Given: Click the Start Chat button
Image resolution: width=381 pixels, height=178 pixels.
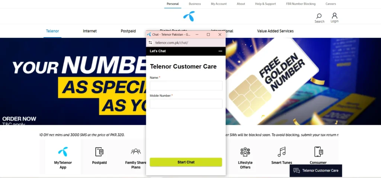Looking at the screenshot, I should [x=186, y=162].
